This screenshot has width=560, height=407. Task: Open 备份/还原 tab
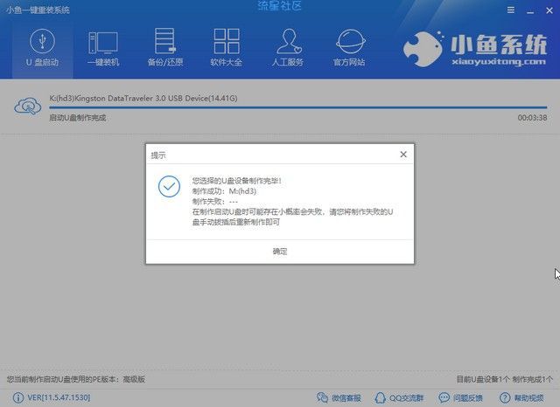[x=165, y=48]
